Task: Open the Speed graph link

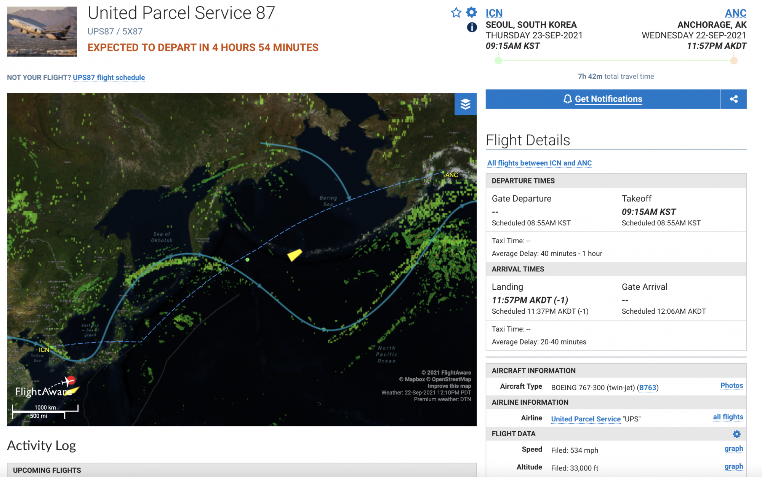Action: point(733,448)
